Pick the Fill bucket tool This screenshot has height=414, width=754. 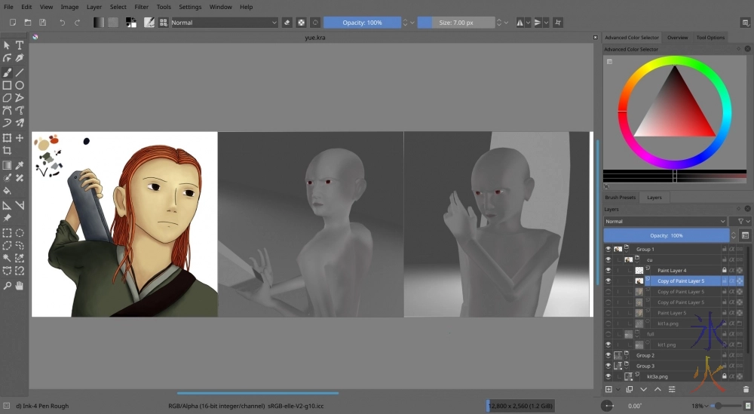(x=7, y=191)
